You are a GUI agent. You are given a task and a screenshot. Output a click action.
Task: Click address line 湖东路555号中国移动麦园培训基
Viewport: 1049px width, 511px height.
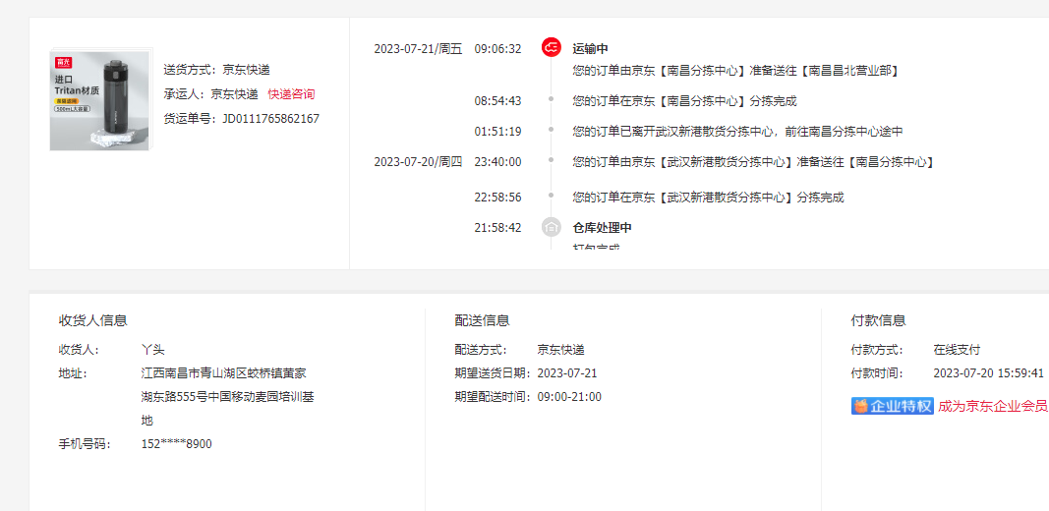pos(228,397)
